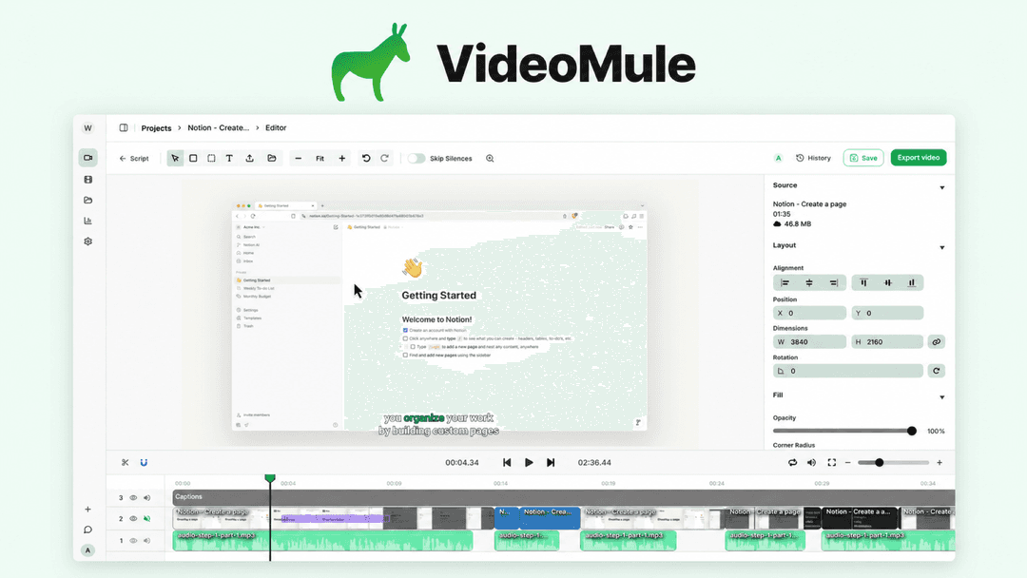Image resolution: width=1027 pixels, height=578 pixels.
Task: Click the Editor breadcrumb
Action: point(276,127)
